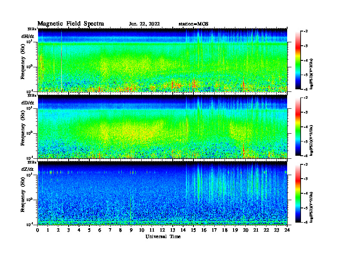Click the dD/dt spectrogram plot area
The height and width of the screenshot is (264, 342).
point(162,126)
